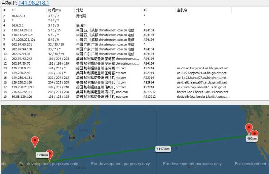269x174 pixels.
Task: Click the 1238km distance label
Action: 42,155
